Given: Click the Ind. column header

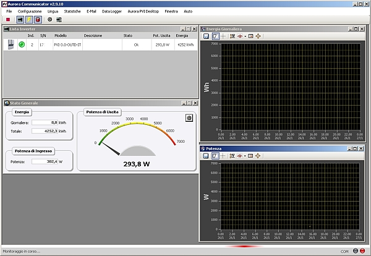Looking at the screenshot, I should [31, 36].
